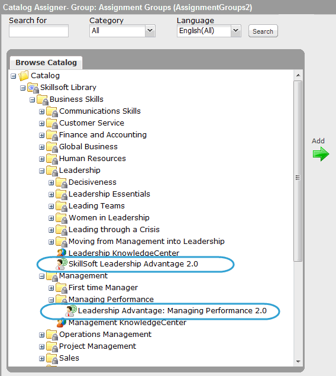
Task: Expand the Women in Leadership node
Action: click(x=51, y=218)
